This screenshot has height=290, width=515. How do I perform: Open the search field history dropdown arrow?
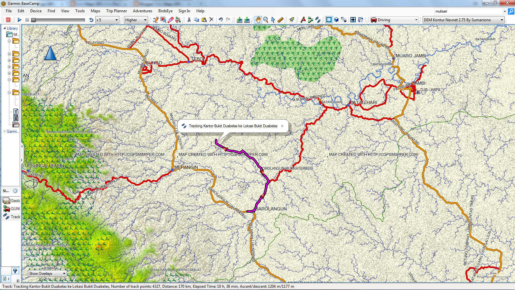505,11
